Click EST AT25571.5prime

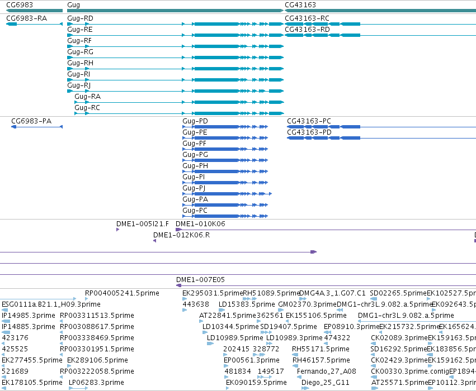tap(399, 383)
